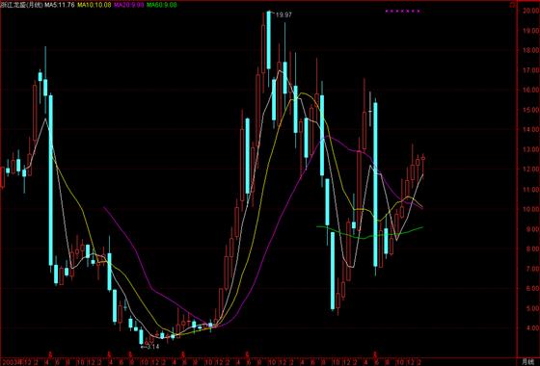The width and height of the screenshot is (540, 366).
Task: Click the last red candlestick on the chart
Action: pos(423,162)
